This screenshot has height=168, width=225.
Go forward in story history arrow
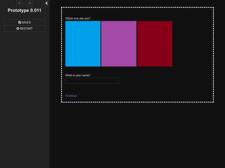[x=30, y=3]
